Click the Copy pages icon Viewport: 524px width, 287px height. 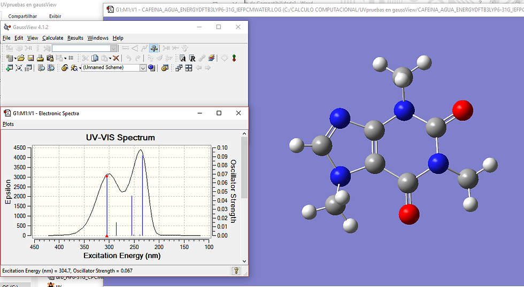tap(95, 58)
